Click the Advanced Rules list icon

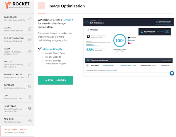click(30, 76)
